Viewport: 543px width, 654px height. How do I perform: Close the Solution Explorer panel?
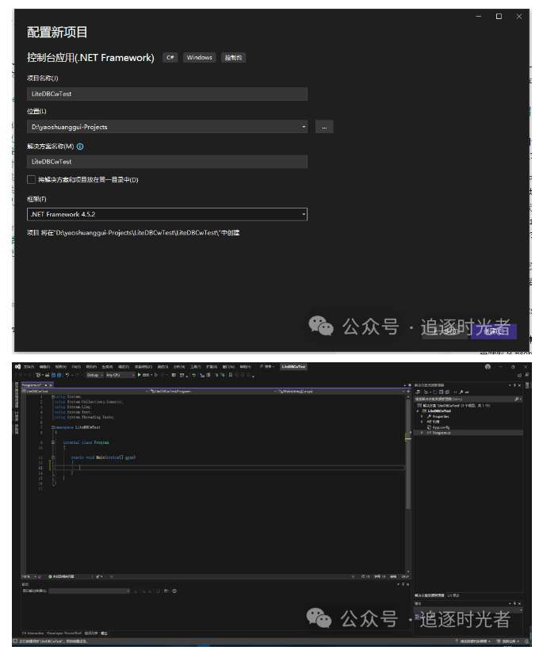tap(520, 385)
